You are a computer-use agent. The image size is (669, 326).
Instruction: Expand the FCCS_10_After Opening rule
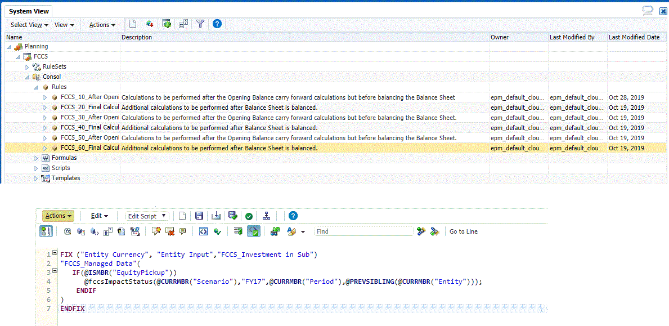45,98
